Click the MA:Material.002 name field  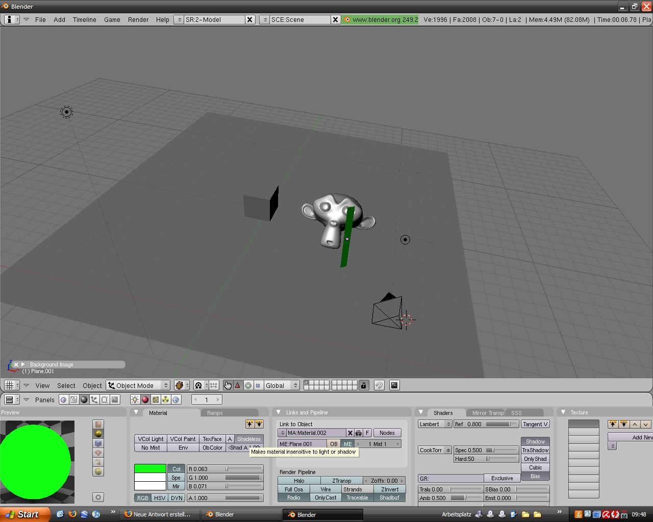click(x=316, y=433)
